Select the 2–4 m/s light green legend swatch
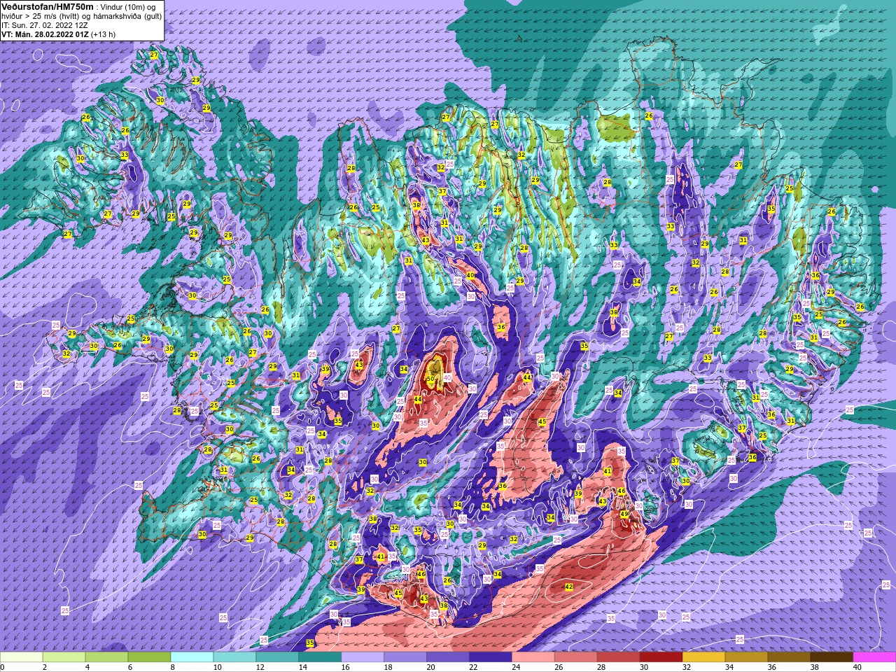 click(x=64, y=657)
